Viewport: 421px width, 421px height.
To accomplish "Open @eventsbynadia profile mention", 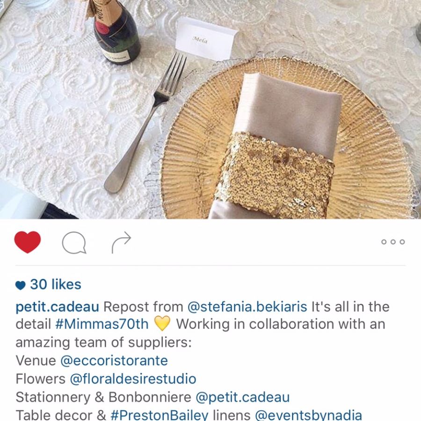I will 308,415.
